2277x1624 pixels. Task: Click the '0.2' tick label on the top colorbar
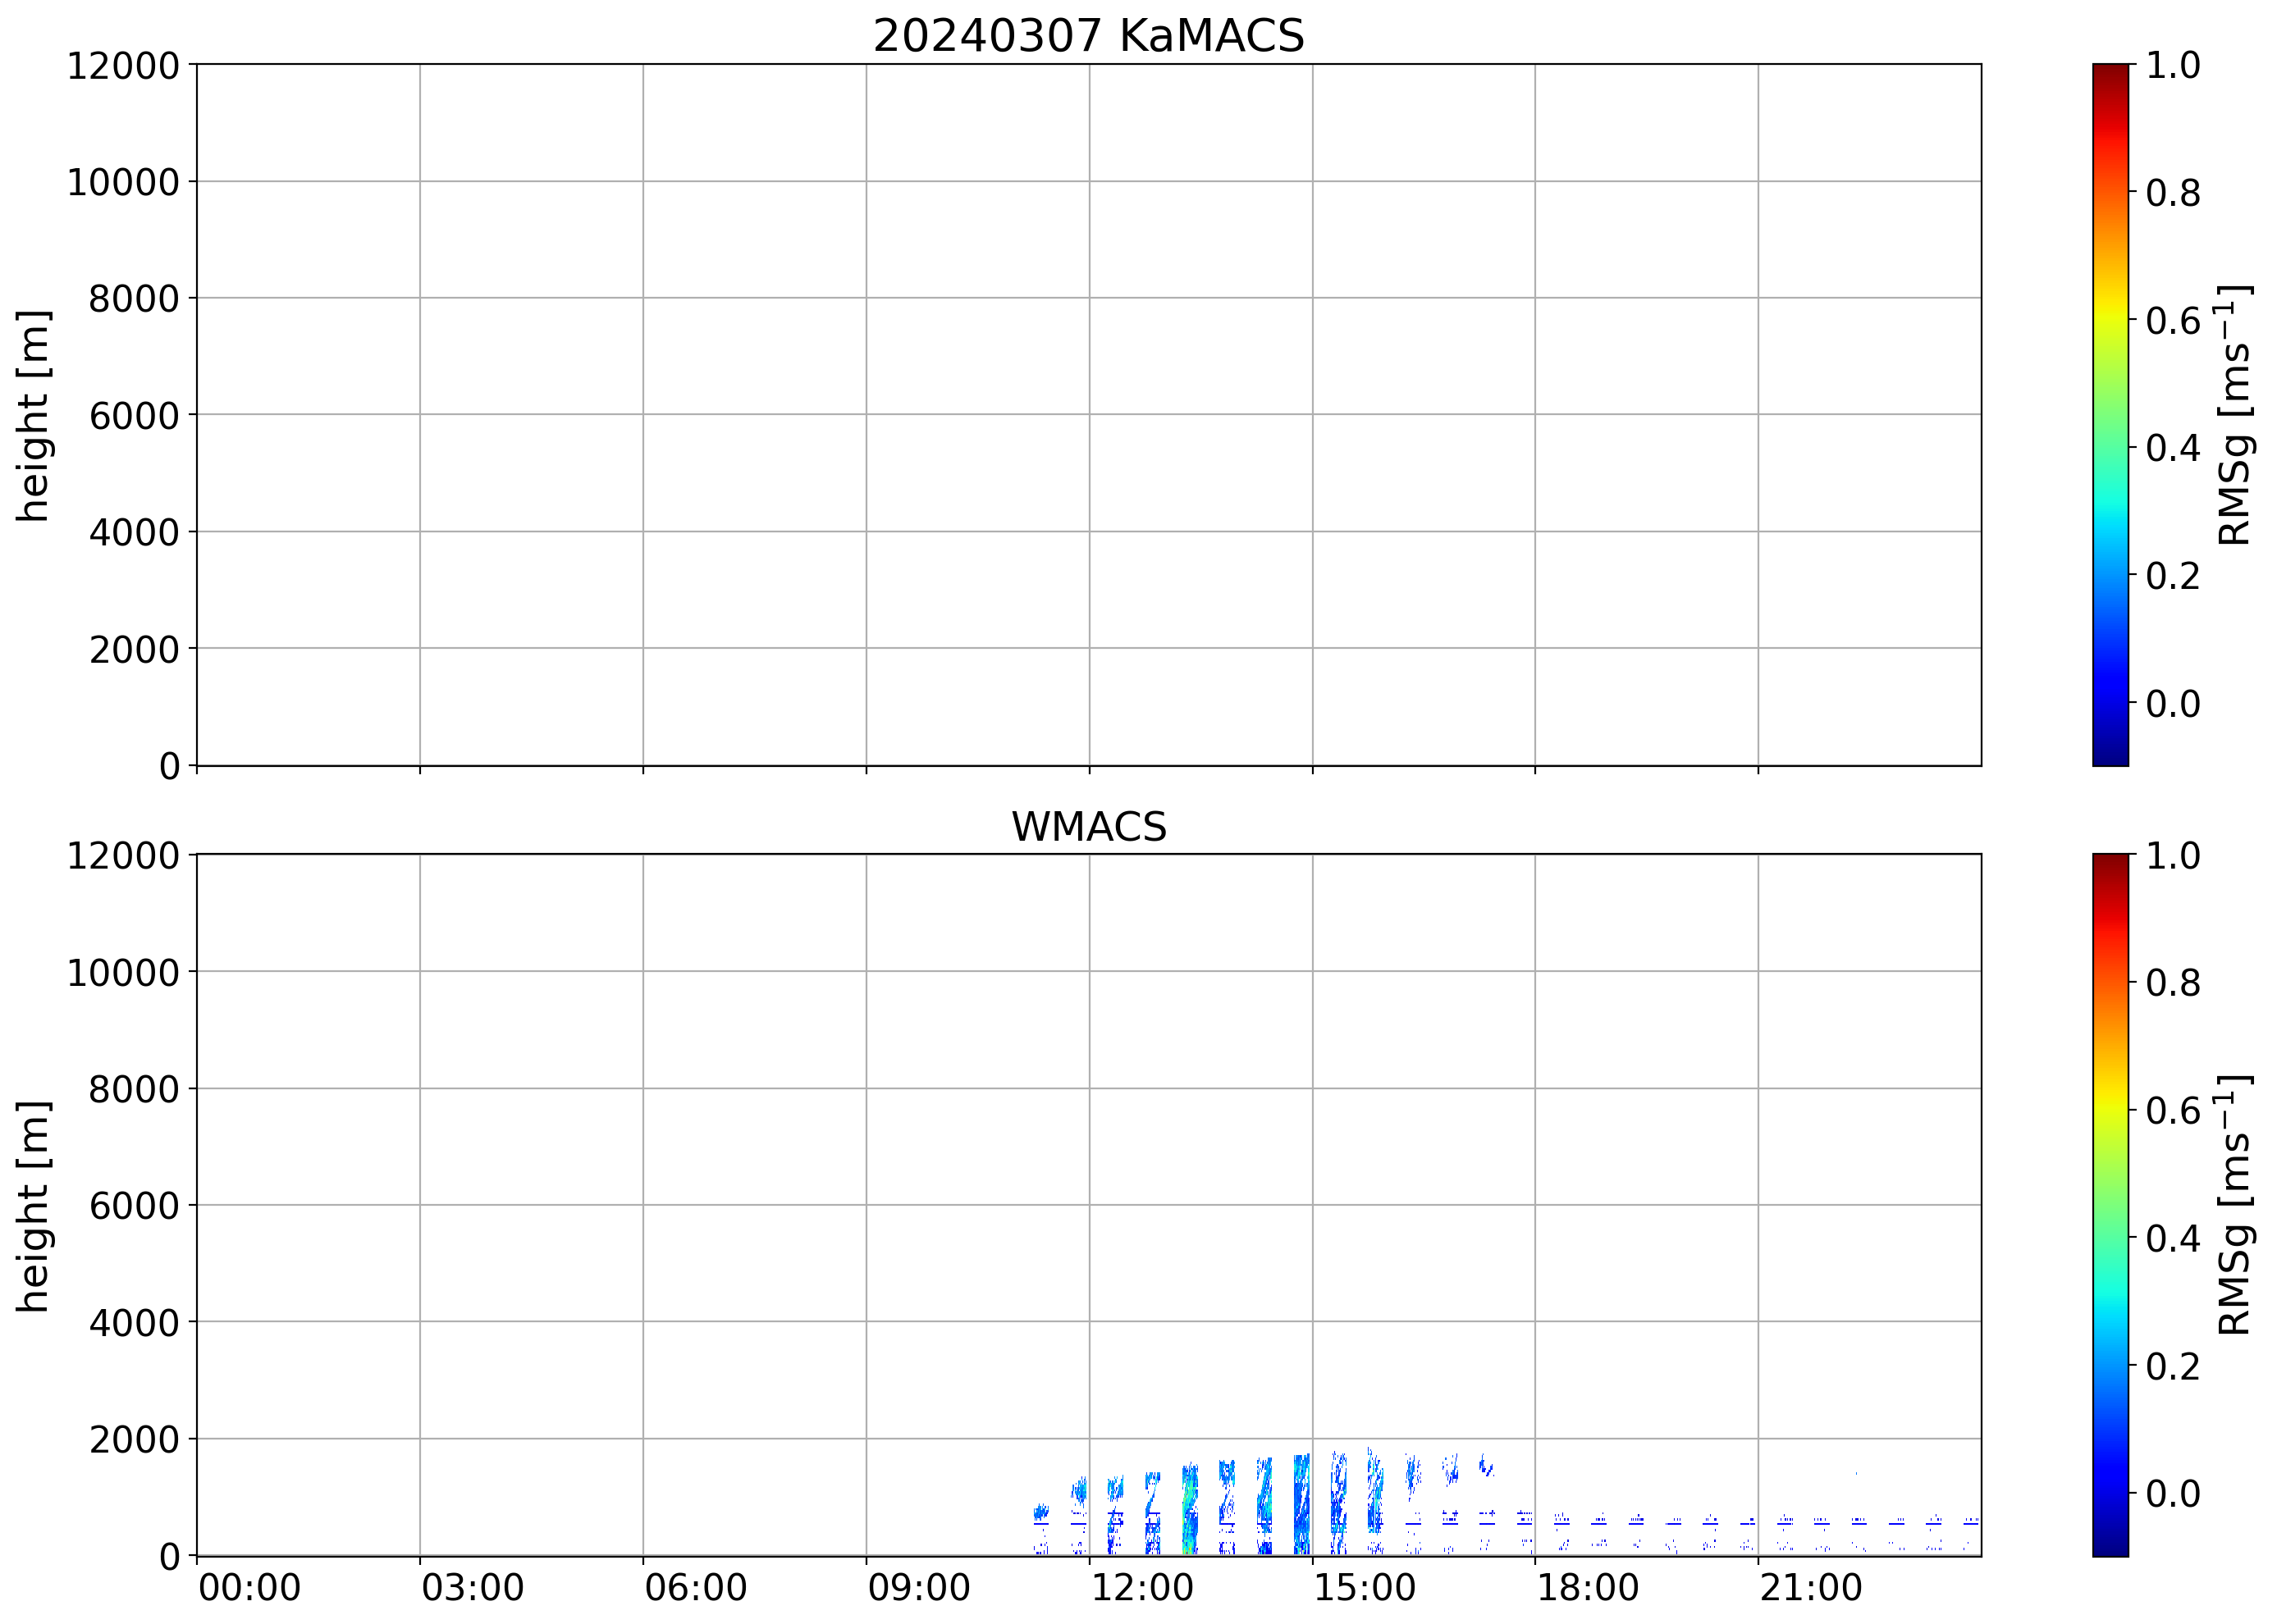point(2172,577)
